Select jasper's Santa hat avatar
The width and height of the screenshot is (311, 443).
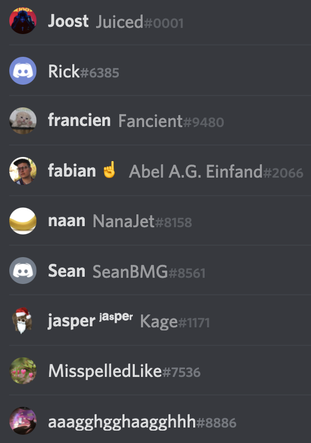[x=22, y=321]
